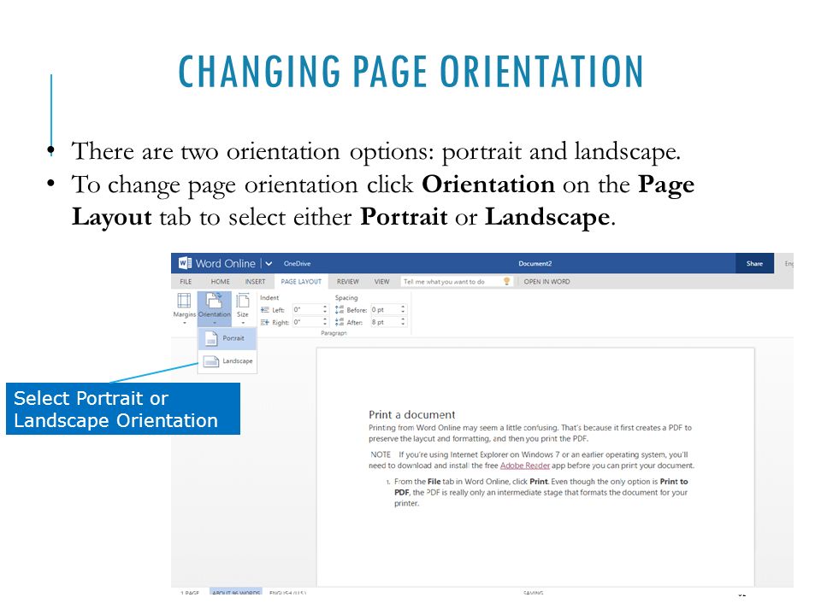
Task: Increase Left indent with up arrow
Action: (x=325, y=307)
